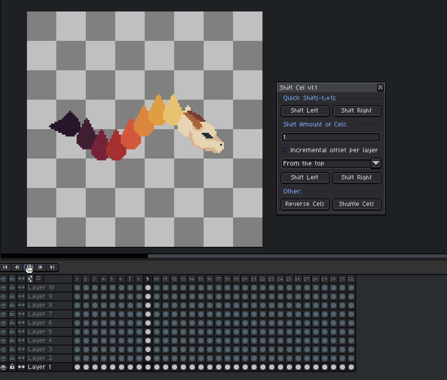447x380 pixels.
Task: Toggle continuous cels icon for Layer 8
Action: [21, 305]
